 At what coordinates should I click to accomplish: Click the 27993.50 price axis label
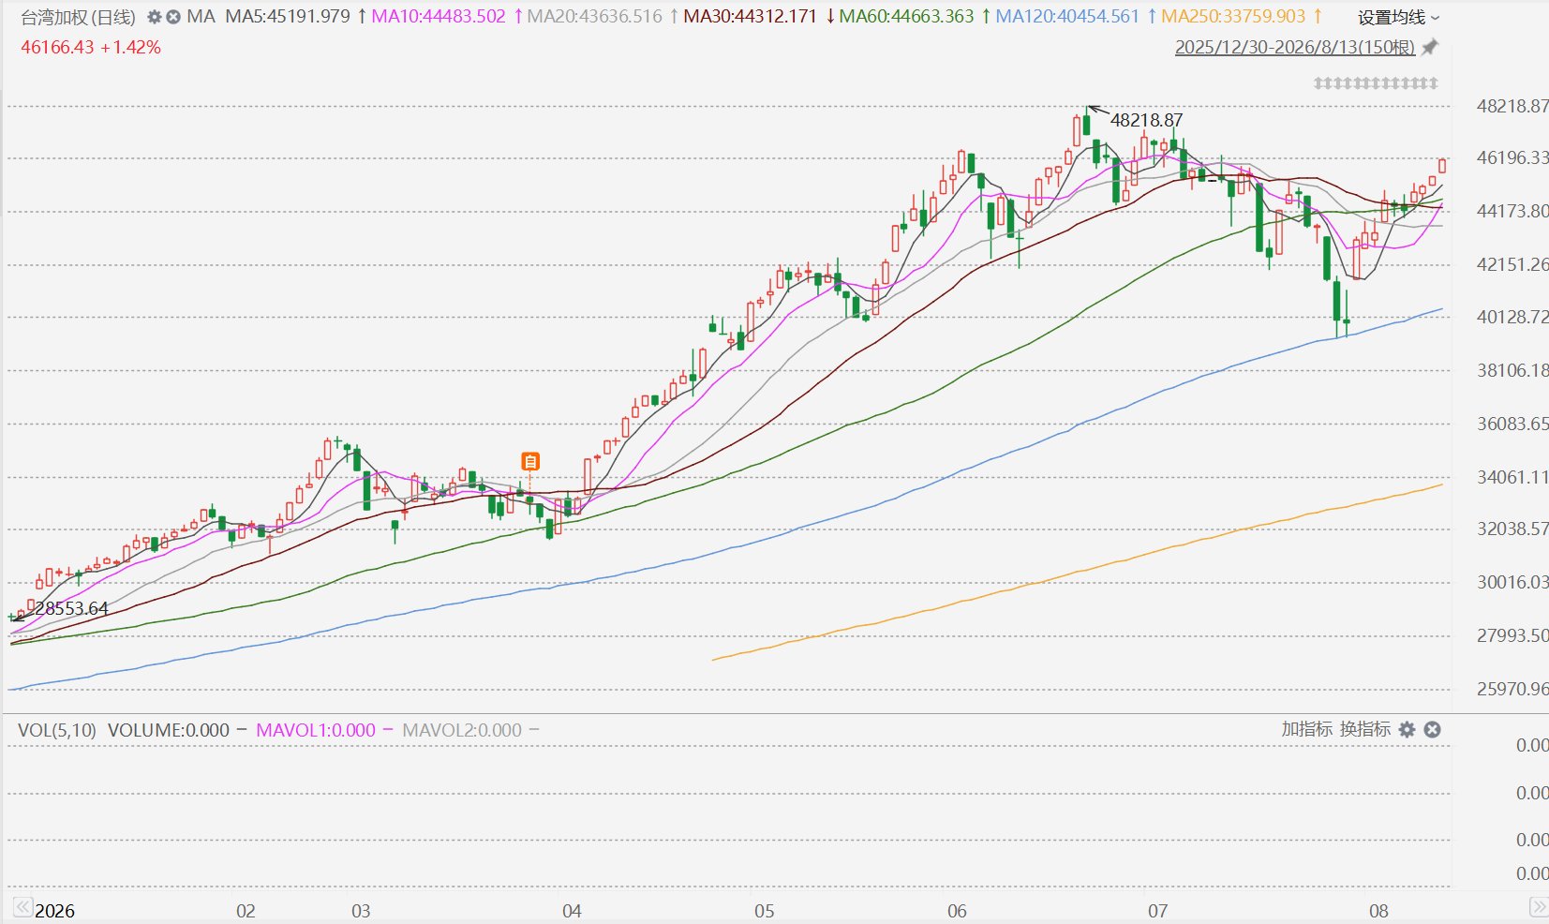(1512, 635)
